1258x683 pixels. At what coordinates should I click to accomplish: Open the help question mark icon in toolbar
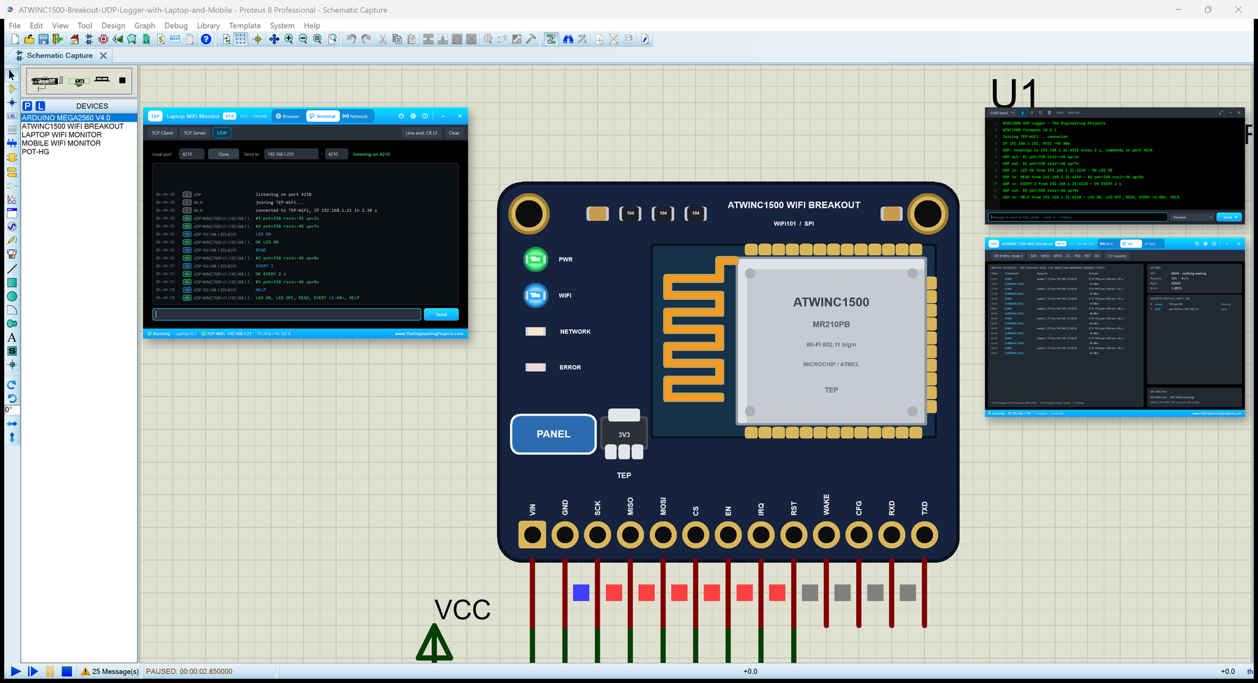click(206, 39)
